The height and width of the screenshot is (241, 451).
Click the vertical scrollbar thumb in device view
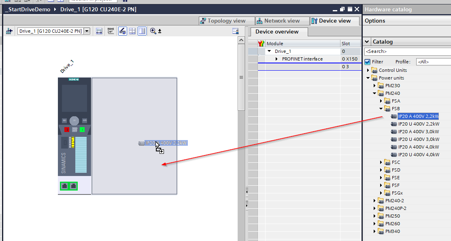pos(241,77)
